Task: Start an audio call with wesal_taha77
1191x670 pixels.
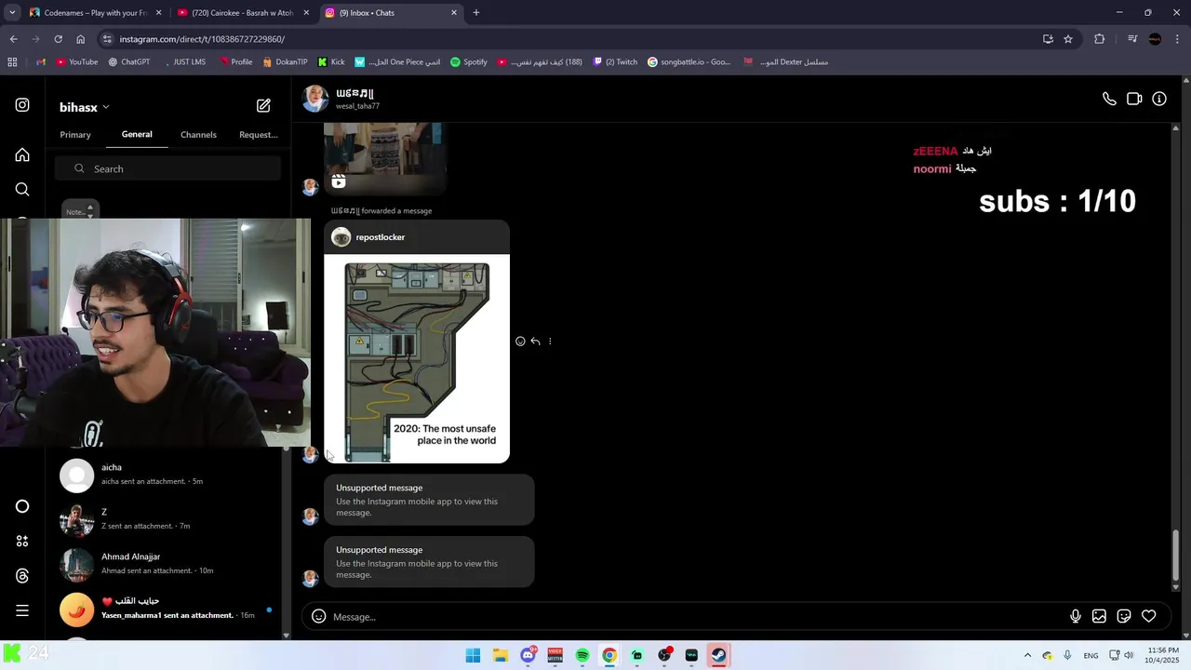Action: coord(1109,99)
